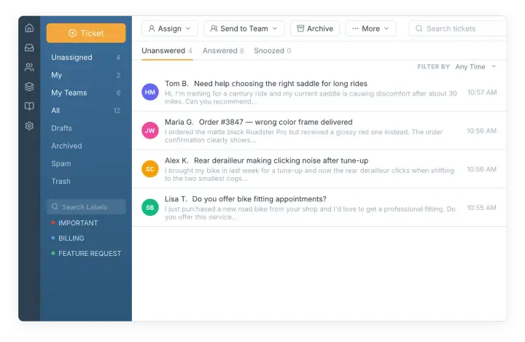
Task: Open the Contacts people icon
Action: point(29,67)
